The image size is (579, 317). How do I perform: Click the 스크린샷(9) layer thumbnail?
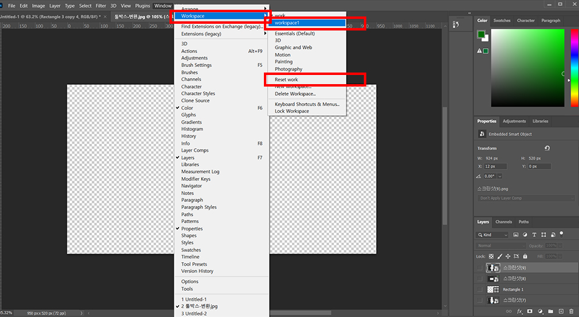pyautogui.click(x=493, y=268)
